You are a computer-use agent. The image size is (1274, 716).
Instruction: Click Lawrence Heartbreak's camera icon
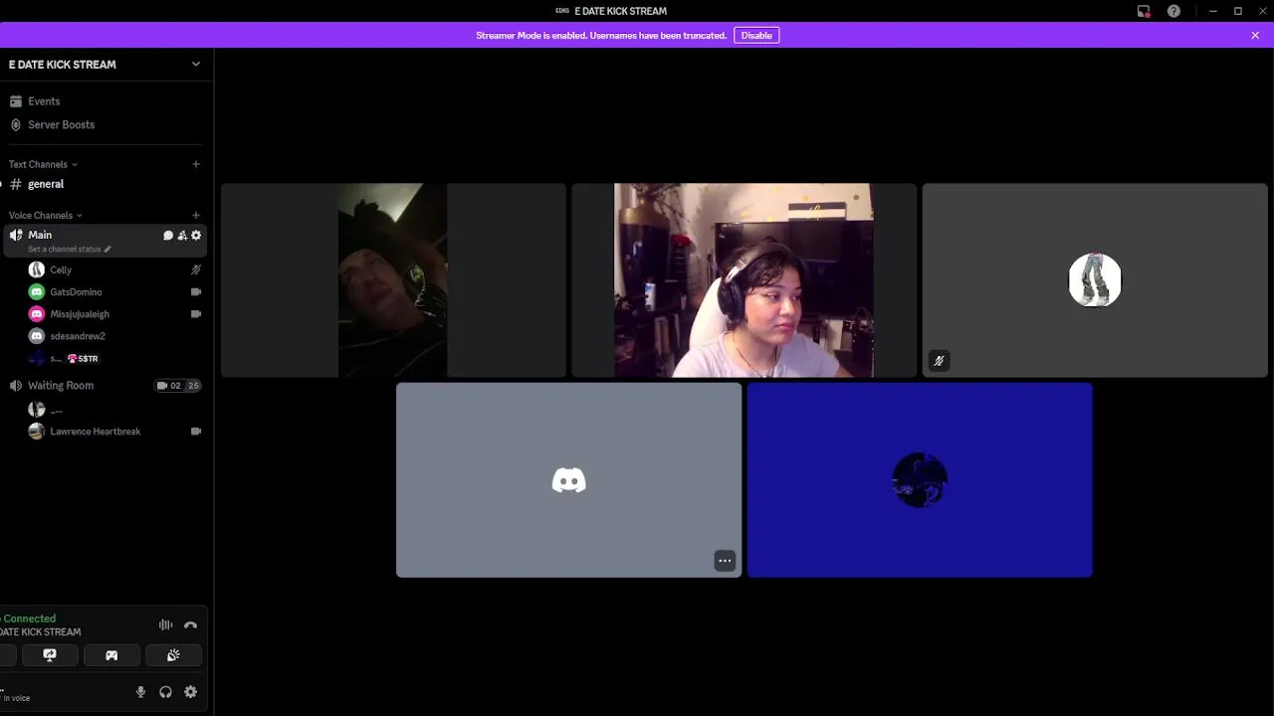click(196, 432)
